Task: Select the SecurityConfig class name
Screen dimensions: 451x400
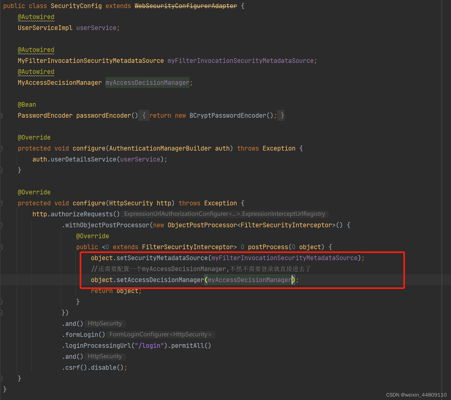Action: [76, 6]
